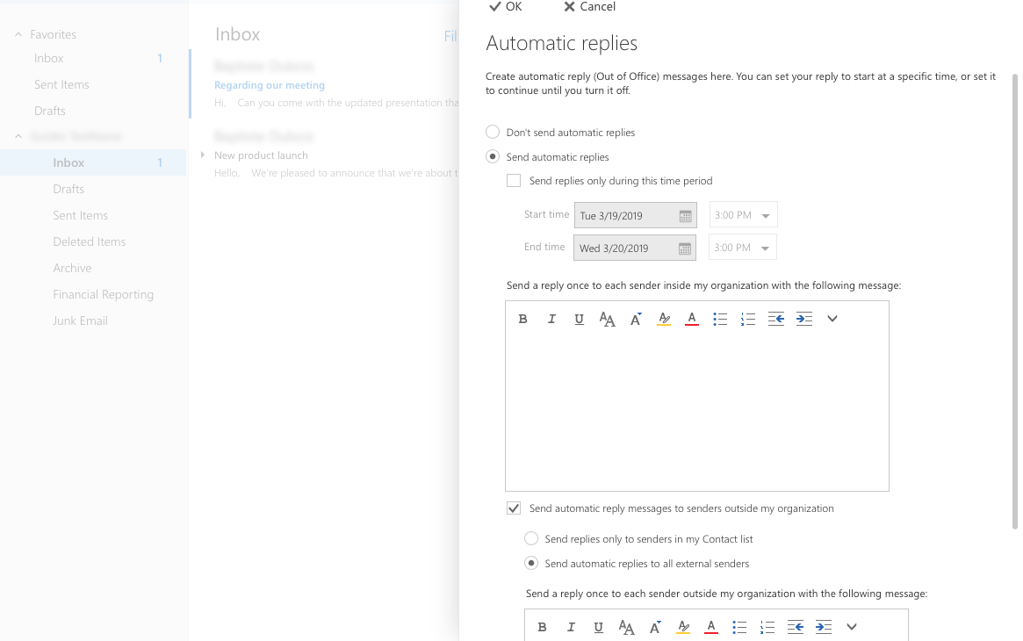This screenshot has width=1023, height=641.
Task: Insert bulleted list in internal message editor
Action: coord(720,319)
